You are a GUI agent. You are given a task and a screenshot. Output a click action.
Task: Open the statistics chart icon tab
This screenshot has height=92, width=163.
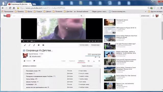coord(94,61)
